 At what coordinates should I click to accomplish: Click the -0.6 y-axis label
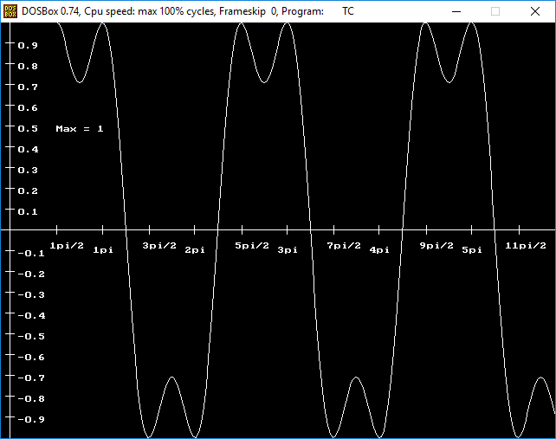click(x=31, y=357)
